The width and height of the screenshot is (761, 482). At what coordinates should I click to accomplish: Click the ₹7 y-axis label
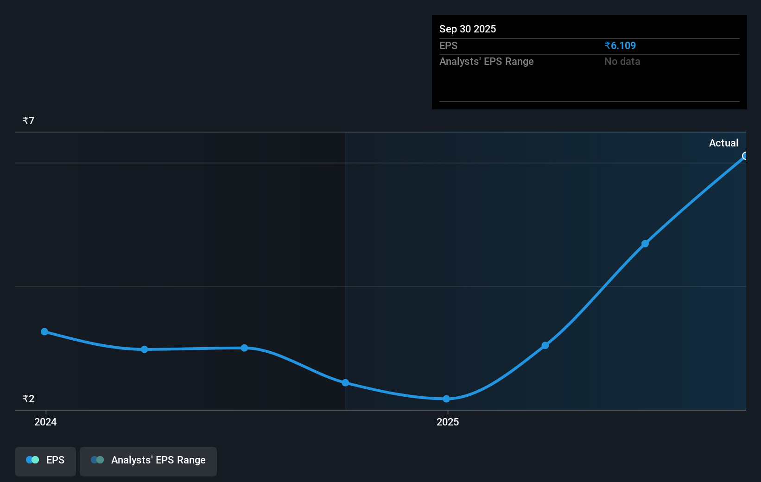(28, 120)
